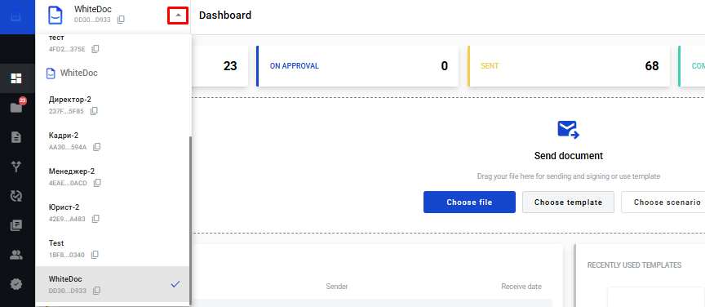Copy the header WhiteDoc ID DD30...D933
The image size is (705, 307).
[x=121, y=20]
